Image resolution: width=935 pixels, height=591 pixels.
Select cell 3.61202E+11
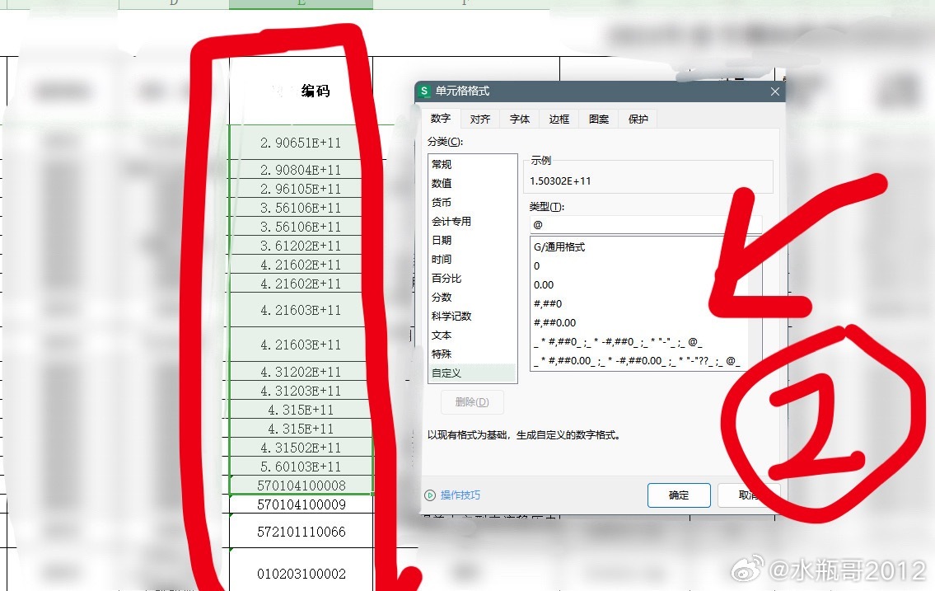click(302, 246)
